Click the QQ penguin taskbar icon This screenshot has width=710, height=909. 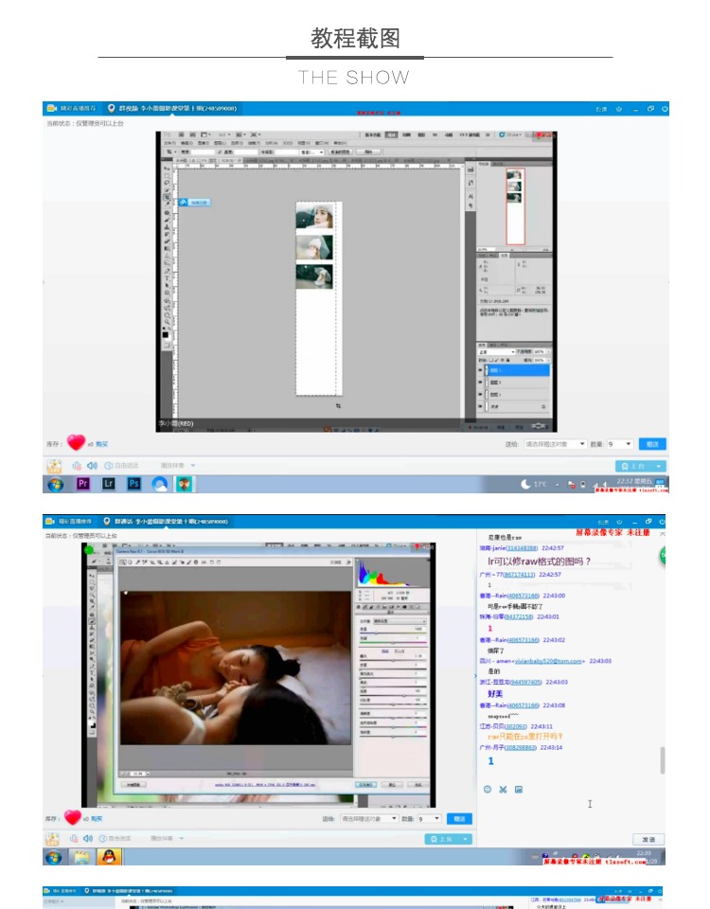pyautogui.click(x=109, y=856)
